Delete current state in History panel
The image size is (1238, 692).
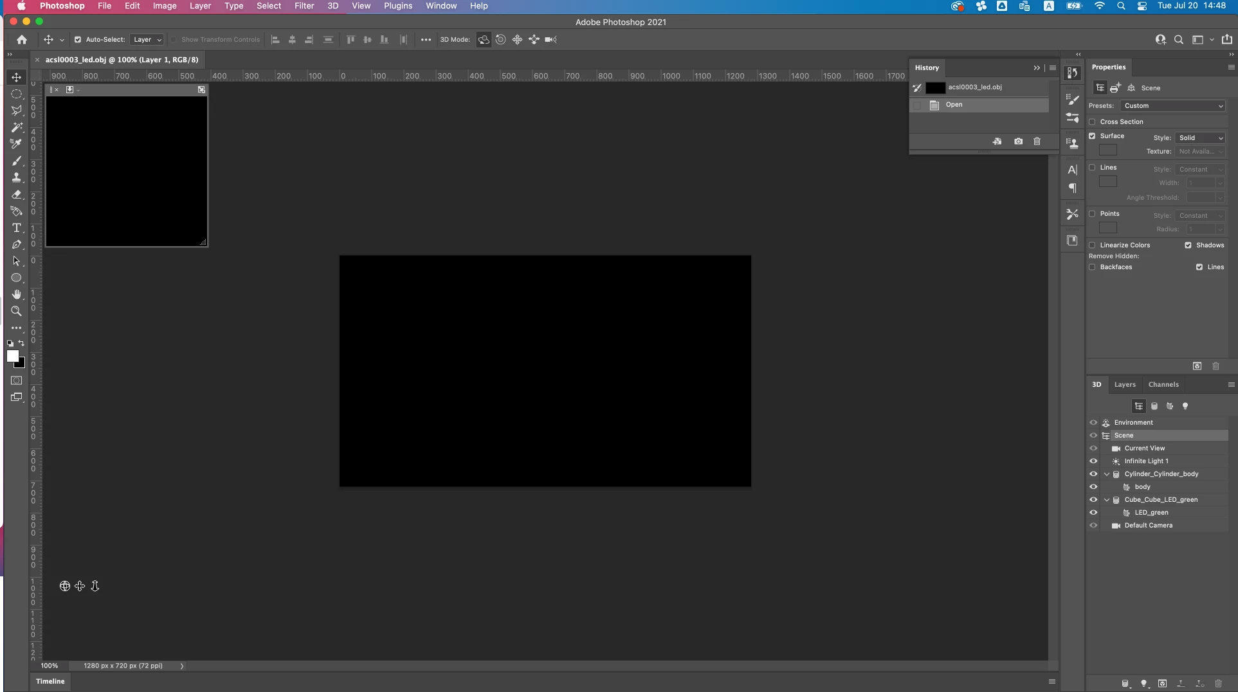tap(1037, 141)
